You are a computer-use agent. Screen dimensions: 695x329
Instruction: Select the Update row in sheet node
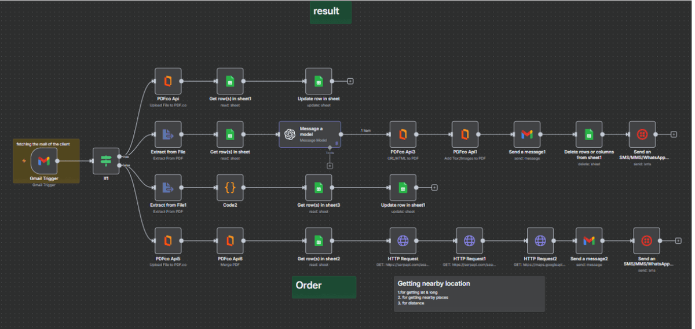pyautogui.click(x=319, y=81)
